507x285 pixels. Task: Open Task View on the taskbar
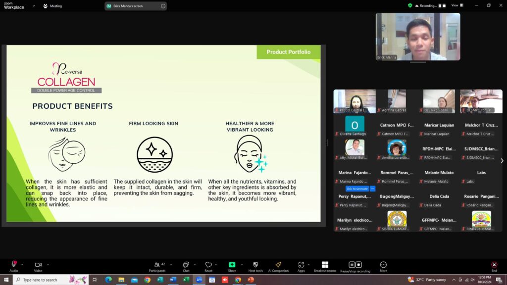click(95, 280)
